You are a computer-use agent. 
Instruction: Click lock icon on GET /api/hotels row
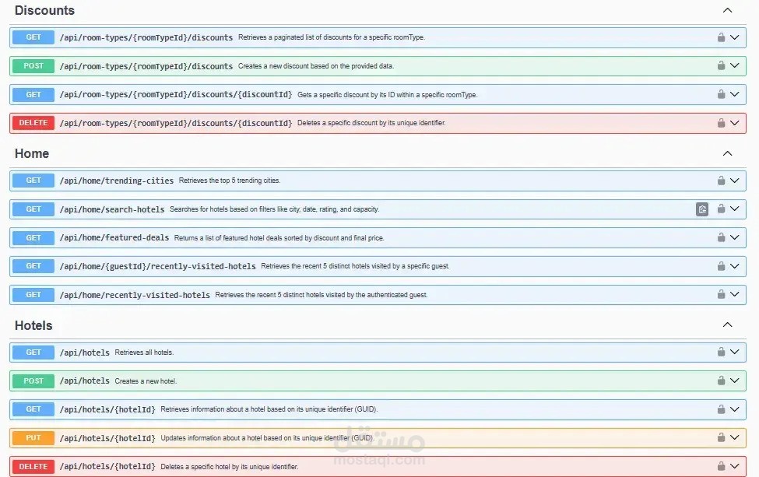[721, 352]
